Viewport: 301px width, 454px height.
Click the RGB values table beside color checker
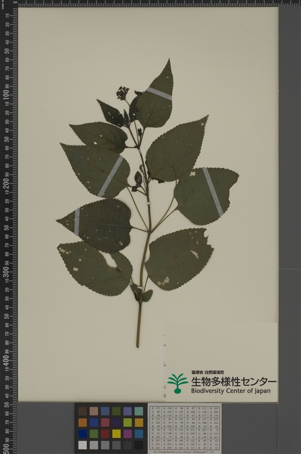185,428
